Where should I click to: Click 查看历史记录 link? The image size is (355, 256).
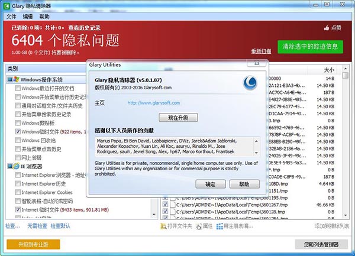[85, 28]
